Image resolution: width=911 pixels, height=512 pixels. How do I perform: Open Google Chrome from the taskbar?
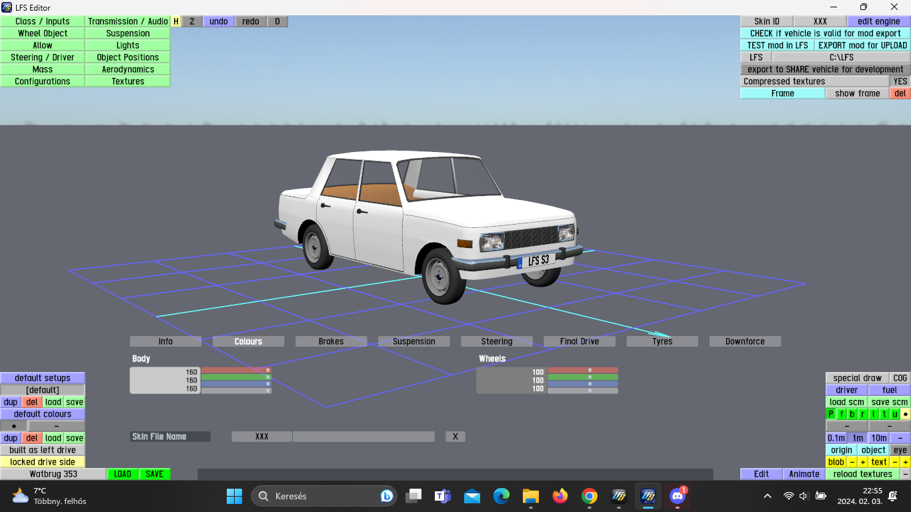(590, 496)
